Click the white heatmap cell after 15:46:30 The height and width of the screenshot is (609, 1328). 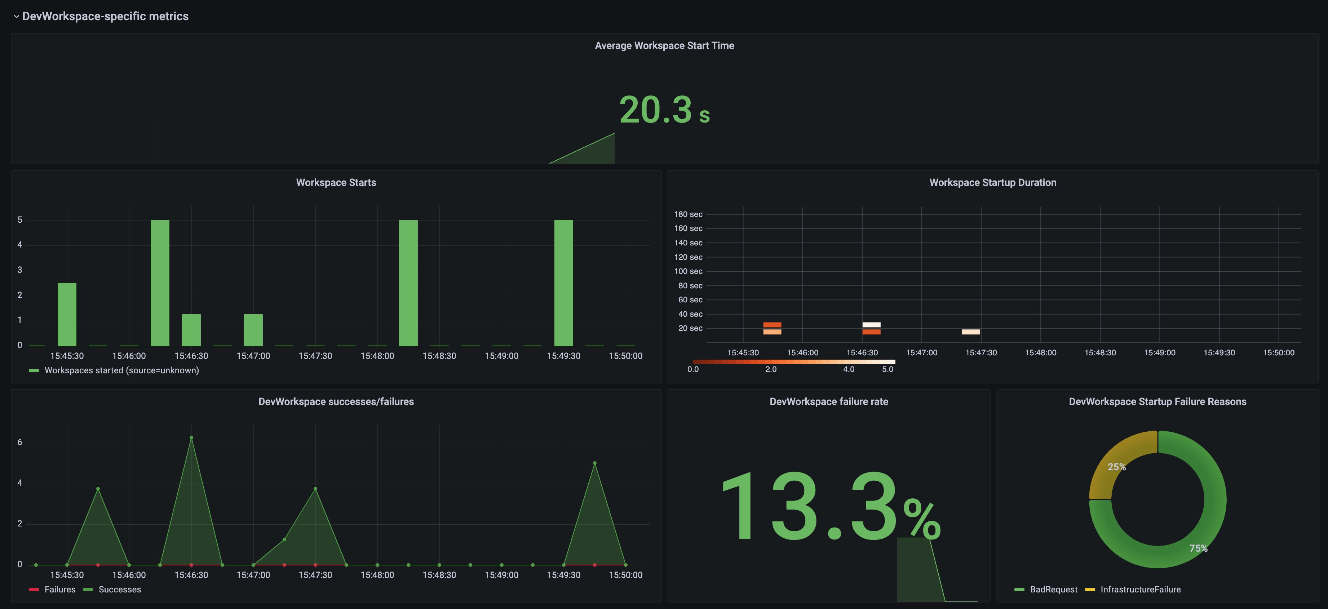(871, 325)
